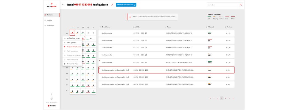288x110 pixels.
Task: Click the red pencil edit icon
Action: click(x=112, y=5)
